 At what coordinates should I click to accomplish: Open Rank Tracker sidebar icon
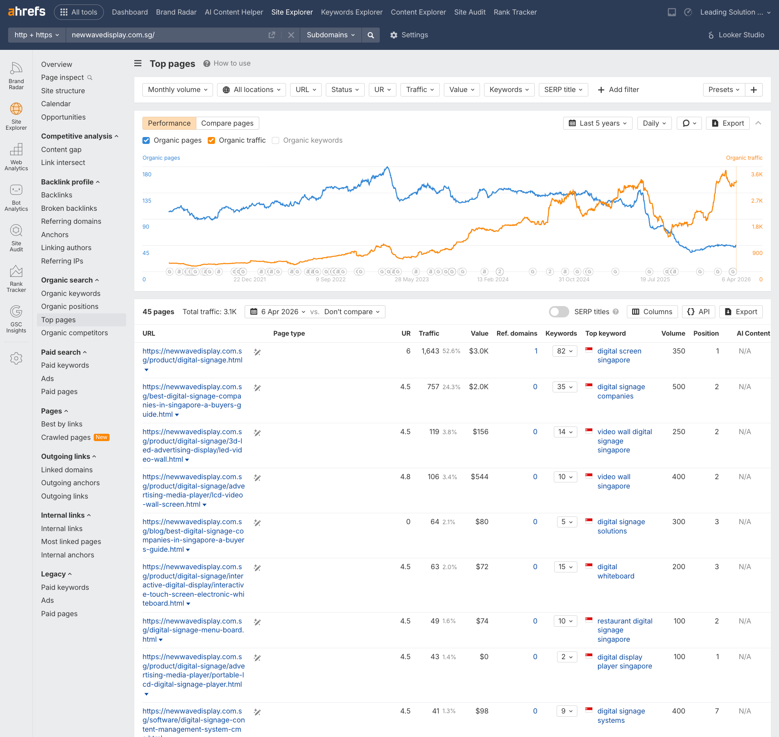(x=16, y=279)
